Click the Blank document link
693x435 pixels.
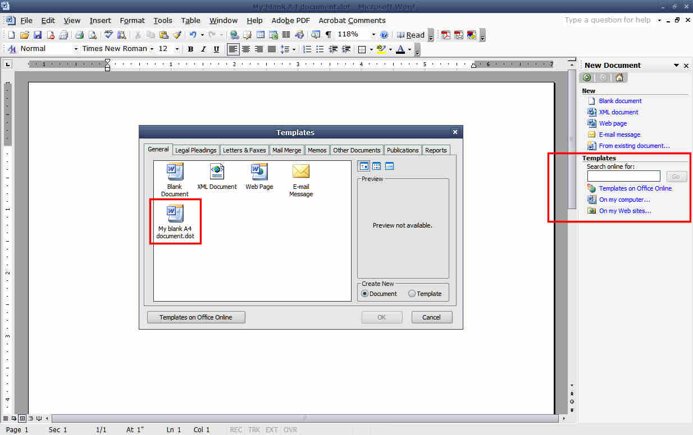620,101
